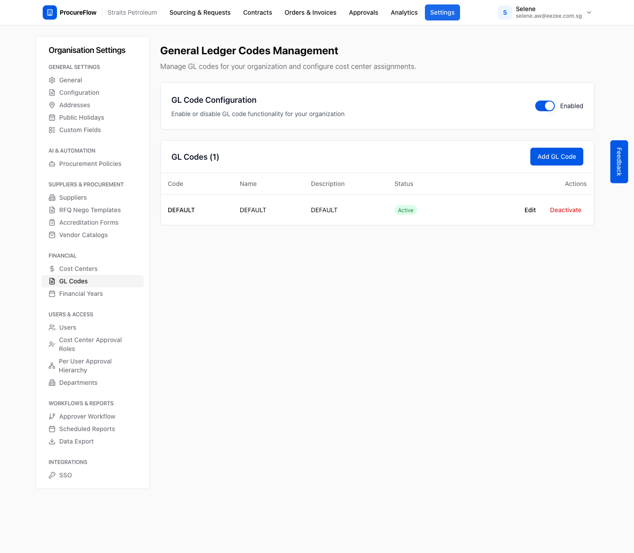This screenshot has height=553, width=634.
Task: Open Financial Years settings
Action: coord(93,294)
